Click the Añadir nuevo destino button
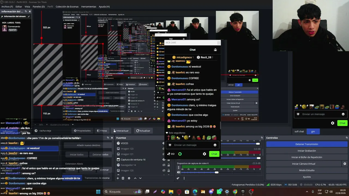Image resolution: width=349 pixels, height=196 pixels. (88, 145)
